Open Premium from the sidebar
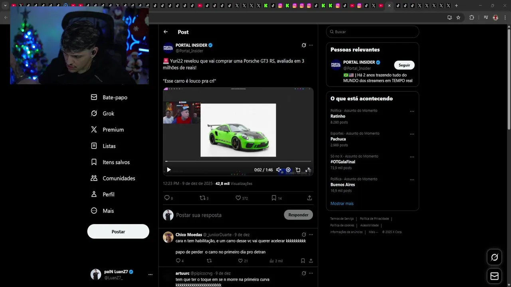Viewport: 511px width, 287px height. pos(107,130)
